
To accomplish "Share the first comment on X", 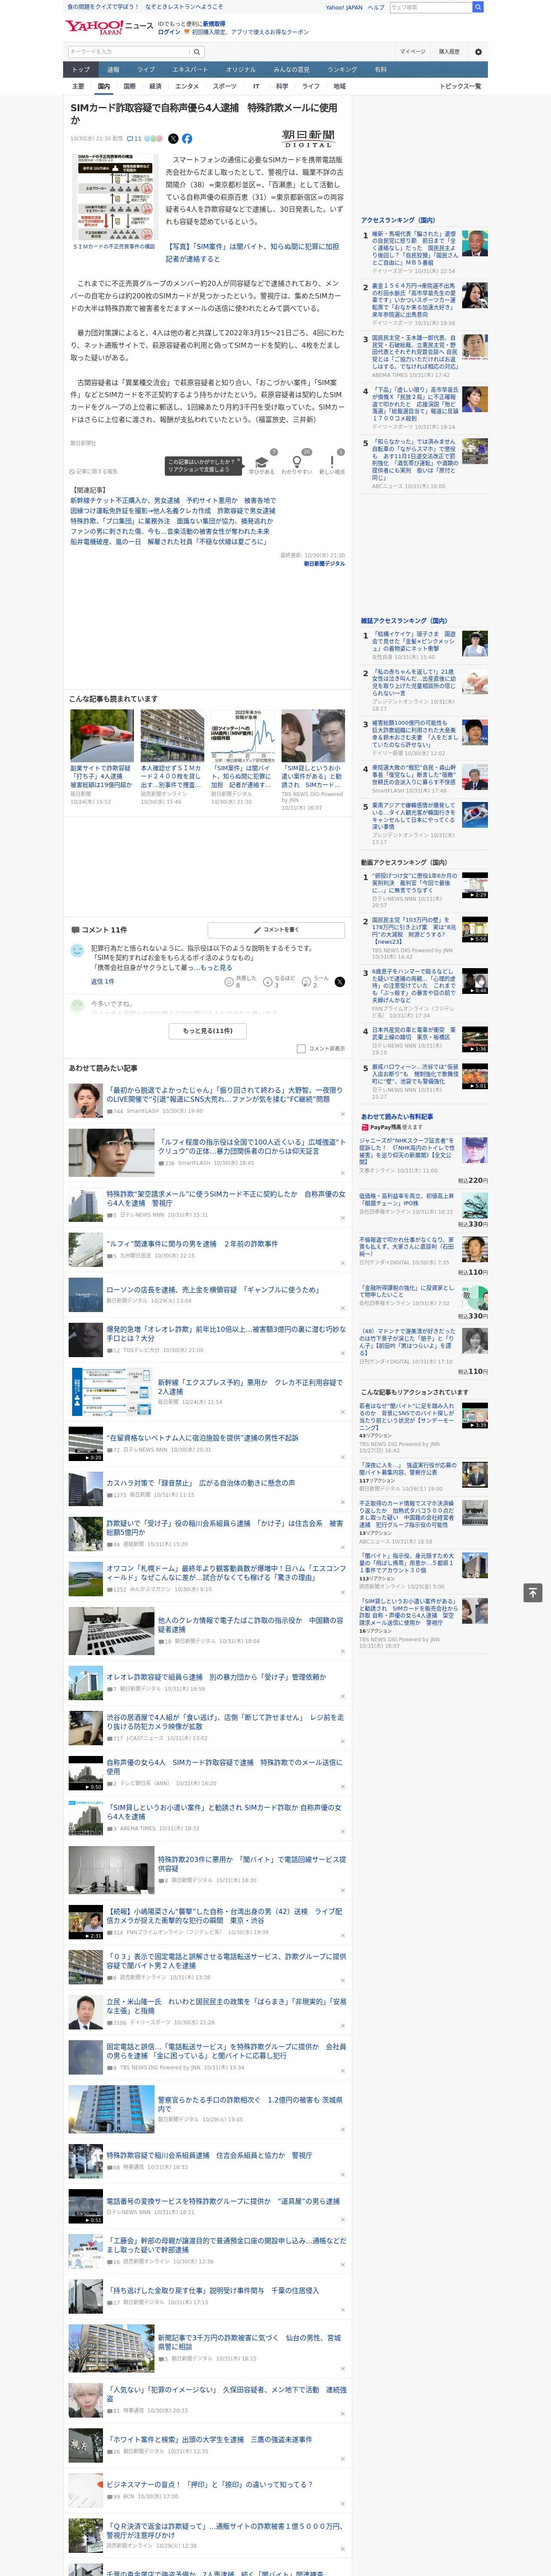I will tap(339, 982).
